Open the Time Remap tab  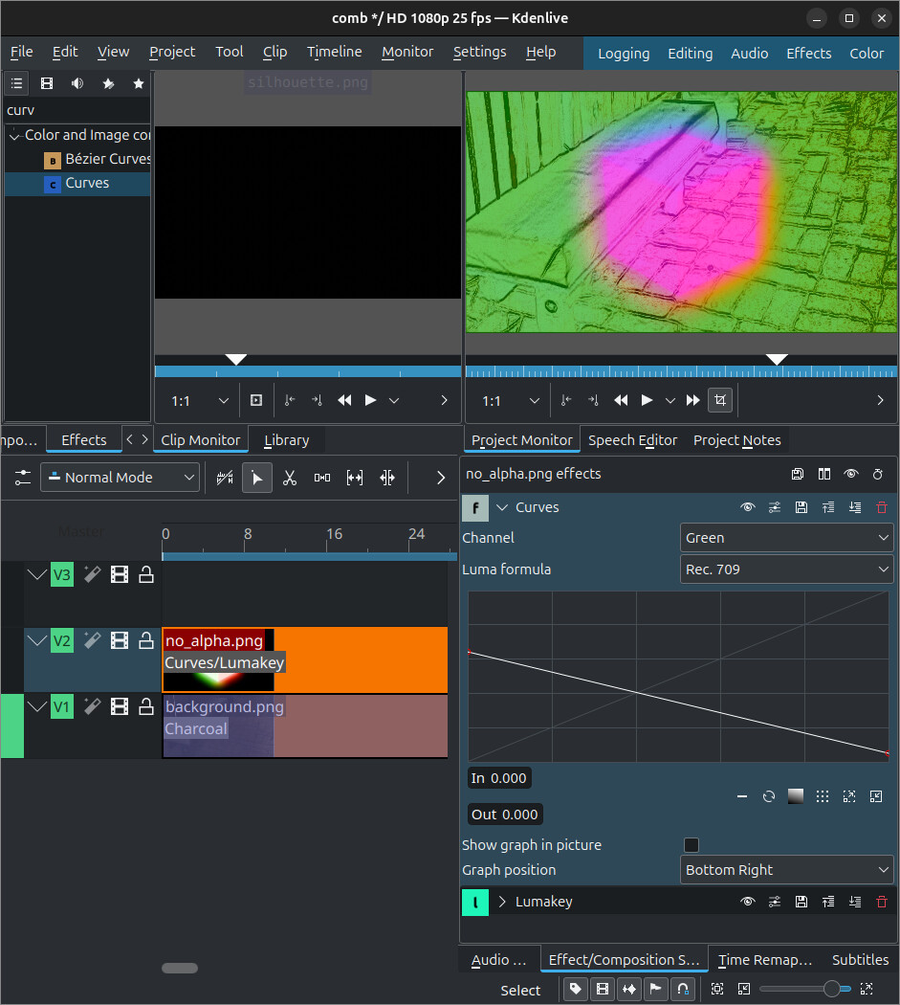765,960
